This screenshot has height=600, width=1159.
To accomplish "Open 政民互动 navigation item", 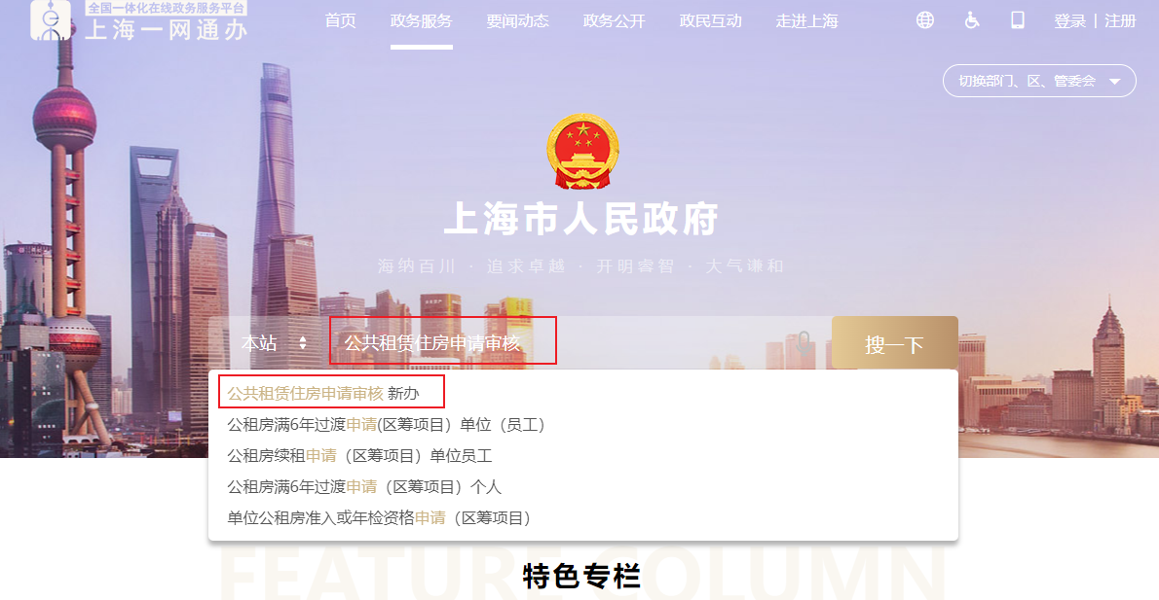I will pyautogui.click(x=710, y=21).
